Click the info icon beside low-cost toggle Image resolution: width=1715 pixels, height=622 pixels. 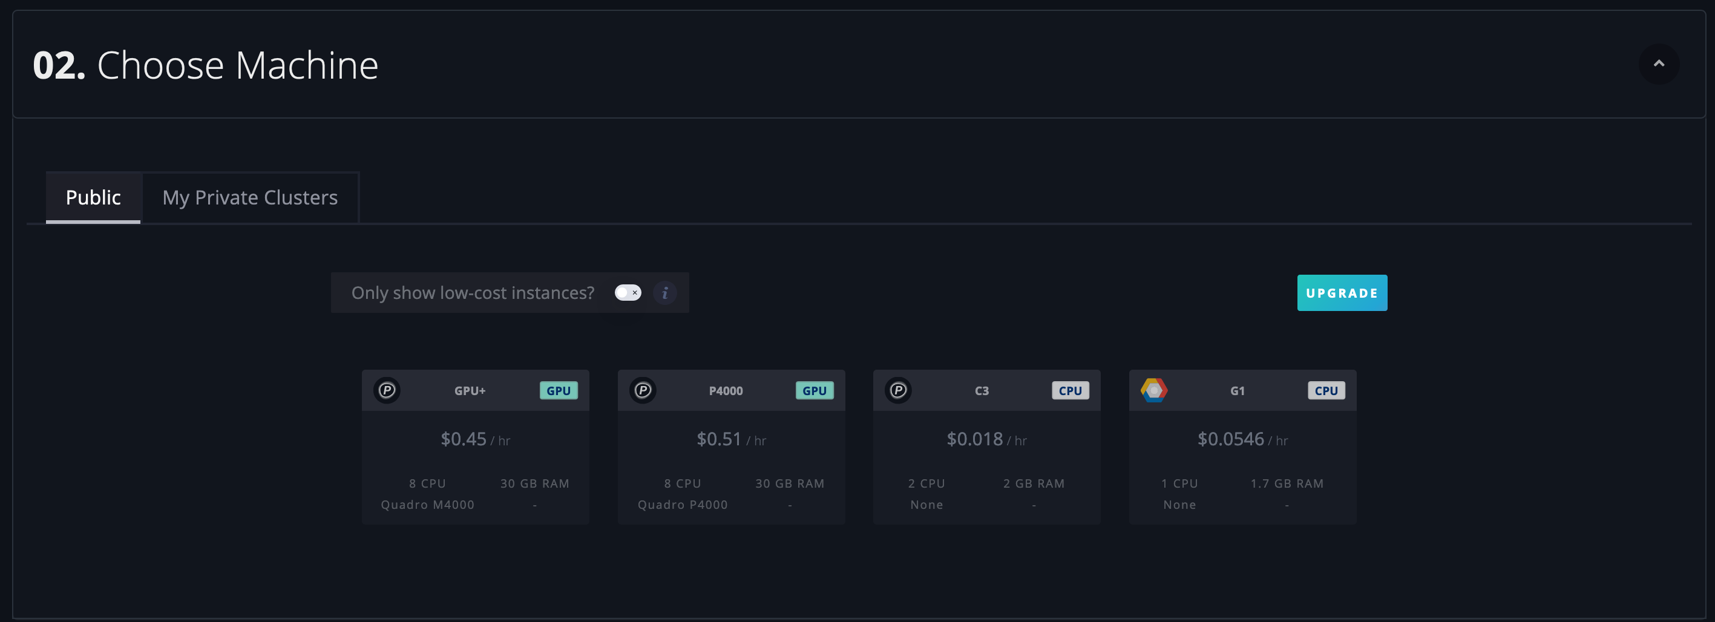coord(664,293)
